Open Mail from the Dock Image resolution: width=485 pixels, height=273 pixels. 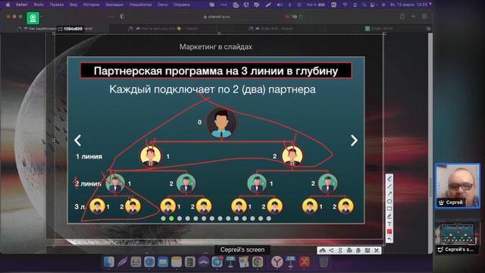[x=163, y=262]
